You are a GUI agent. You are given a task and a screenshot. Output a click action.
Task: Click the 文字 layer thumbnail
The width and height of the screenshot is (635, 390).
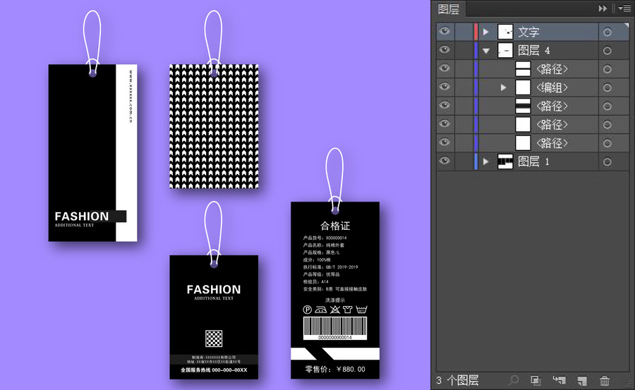[505, 32]
